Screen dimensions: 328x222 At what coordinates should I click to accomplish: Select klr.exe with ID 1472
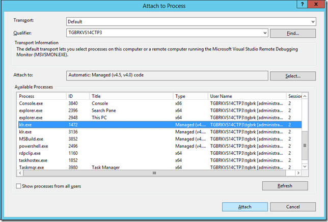point(159,125)
